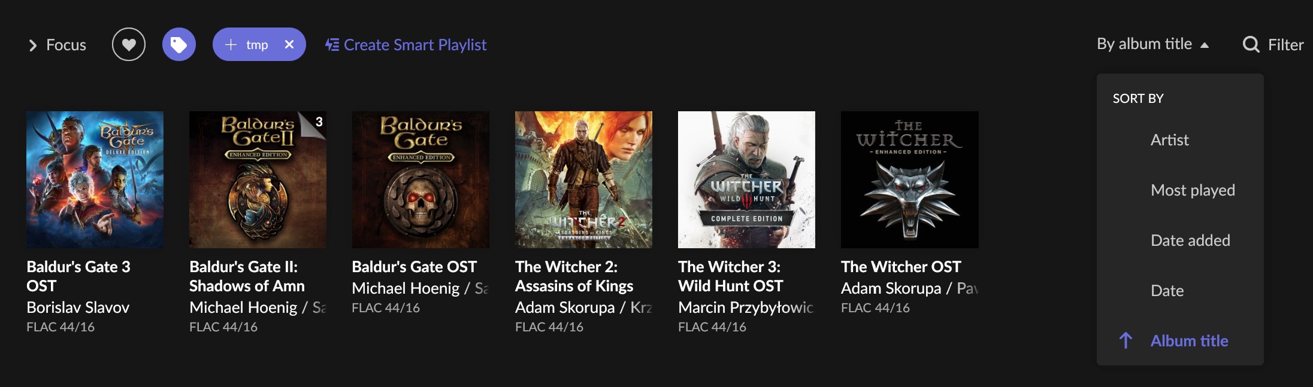Select Date in the sort menu
Image resolution: width=1313 pixels, height=387 pixels.
(x=1167, y=291)
